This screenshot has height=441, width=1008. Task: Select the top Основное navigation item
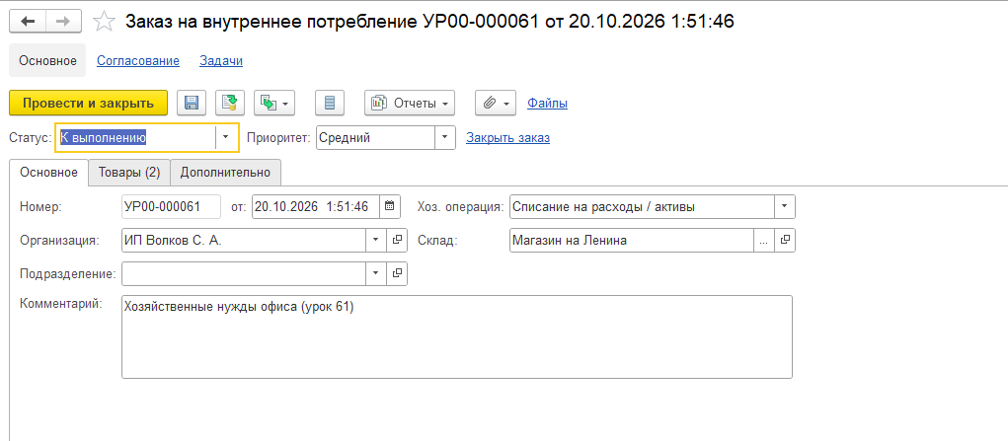click(x=47, y=60)
